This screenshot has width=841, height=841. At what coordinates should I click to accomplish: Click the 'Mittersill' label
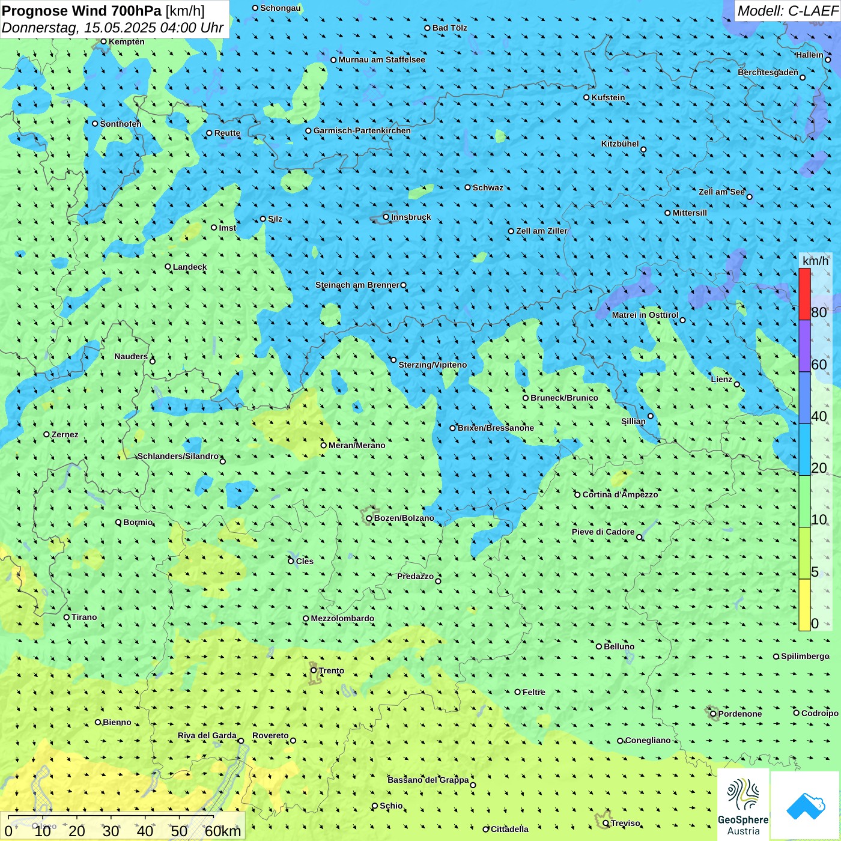(690, 213)
